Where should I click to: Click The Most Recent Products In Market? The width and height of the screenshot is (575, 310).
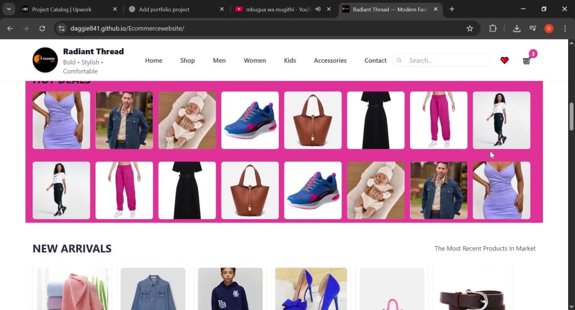point(485,248)
